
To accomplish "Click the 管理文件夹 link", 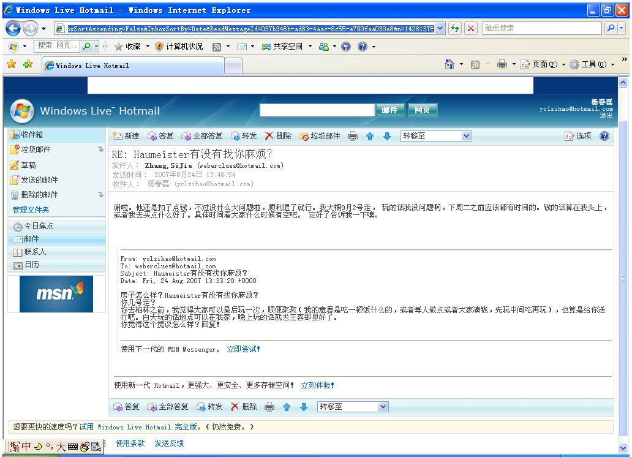I will 31,210.
